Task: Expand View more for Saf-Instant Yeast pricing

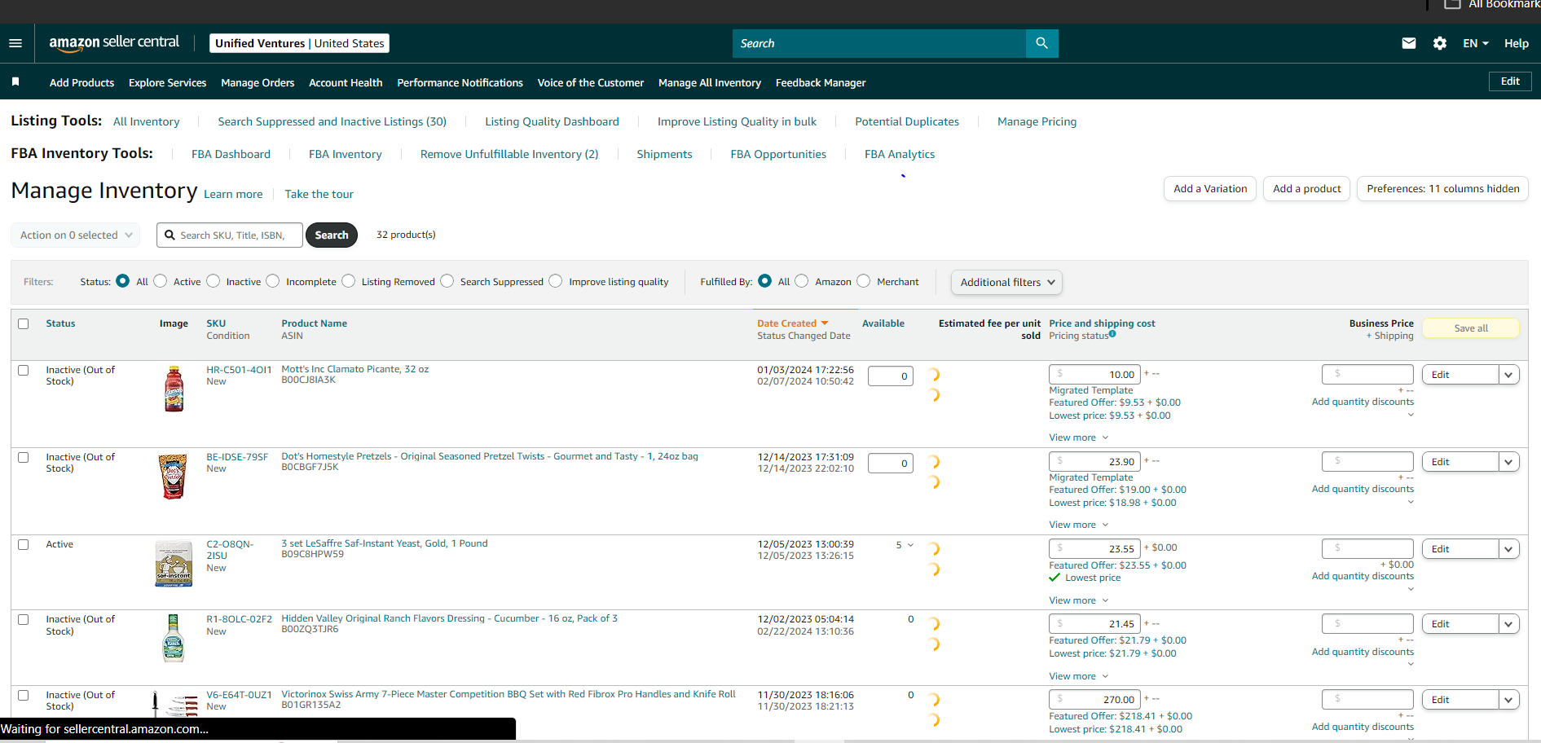Action: click(x=1079, y=600)
